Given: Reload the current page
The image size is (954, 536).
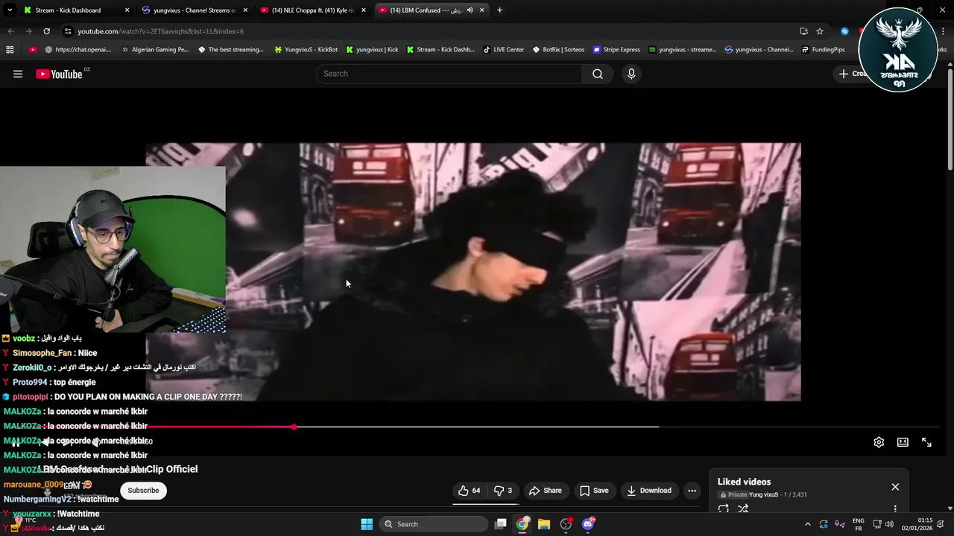Looking at the screenshot, I should pos(46,31).
